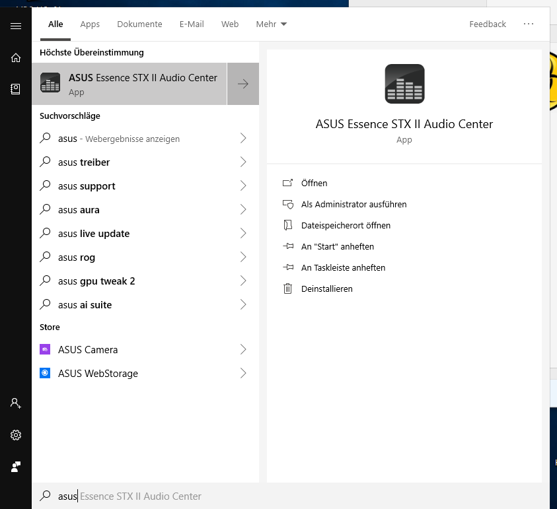This screenshot has height=509, width=557.
Task: Click Öffnen to launch the app
Action: [314, 183]
